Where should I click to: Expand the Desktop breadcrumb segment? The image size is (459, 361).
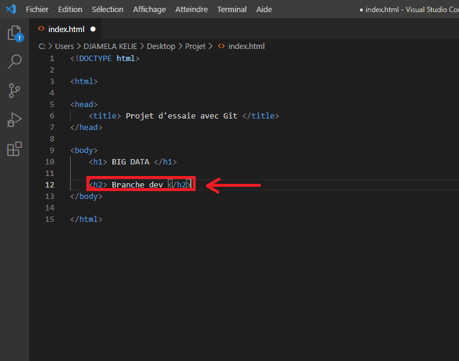[x=161, y=46]
